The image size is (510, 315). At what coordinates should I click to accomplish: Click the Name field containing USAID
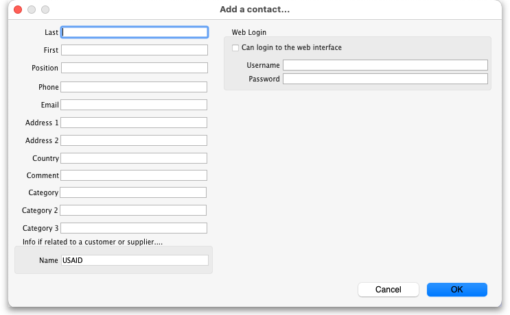click(134, 260)
